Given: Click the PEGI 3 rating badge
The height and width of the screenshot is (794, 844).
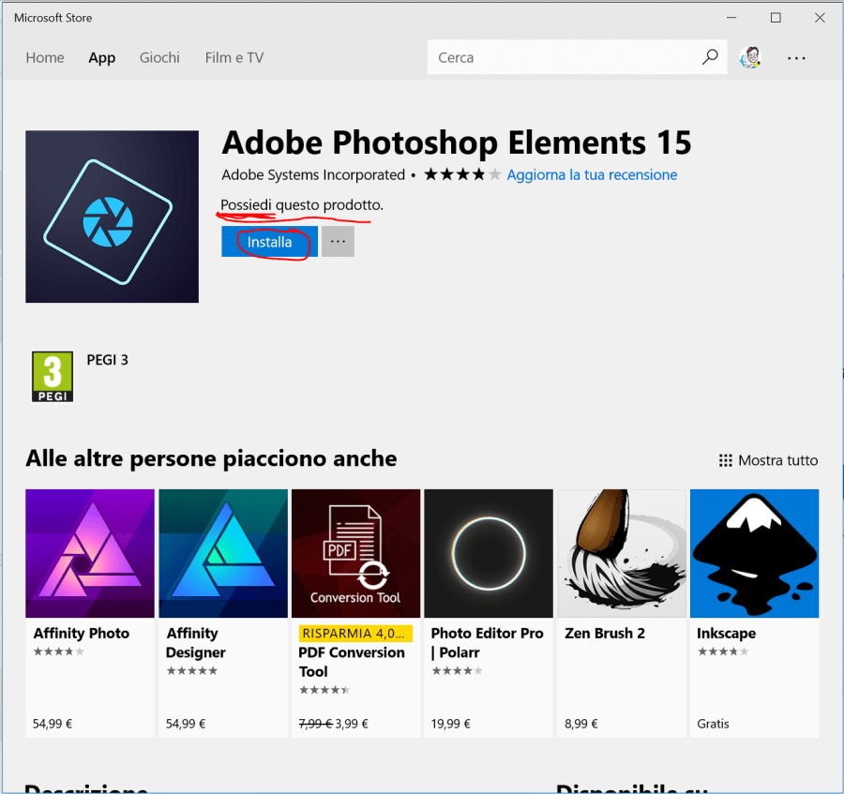Looking at the screenshot, I should (x=53, y=377).
